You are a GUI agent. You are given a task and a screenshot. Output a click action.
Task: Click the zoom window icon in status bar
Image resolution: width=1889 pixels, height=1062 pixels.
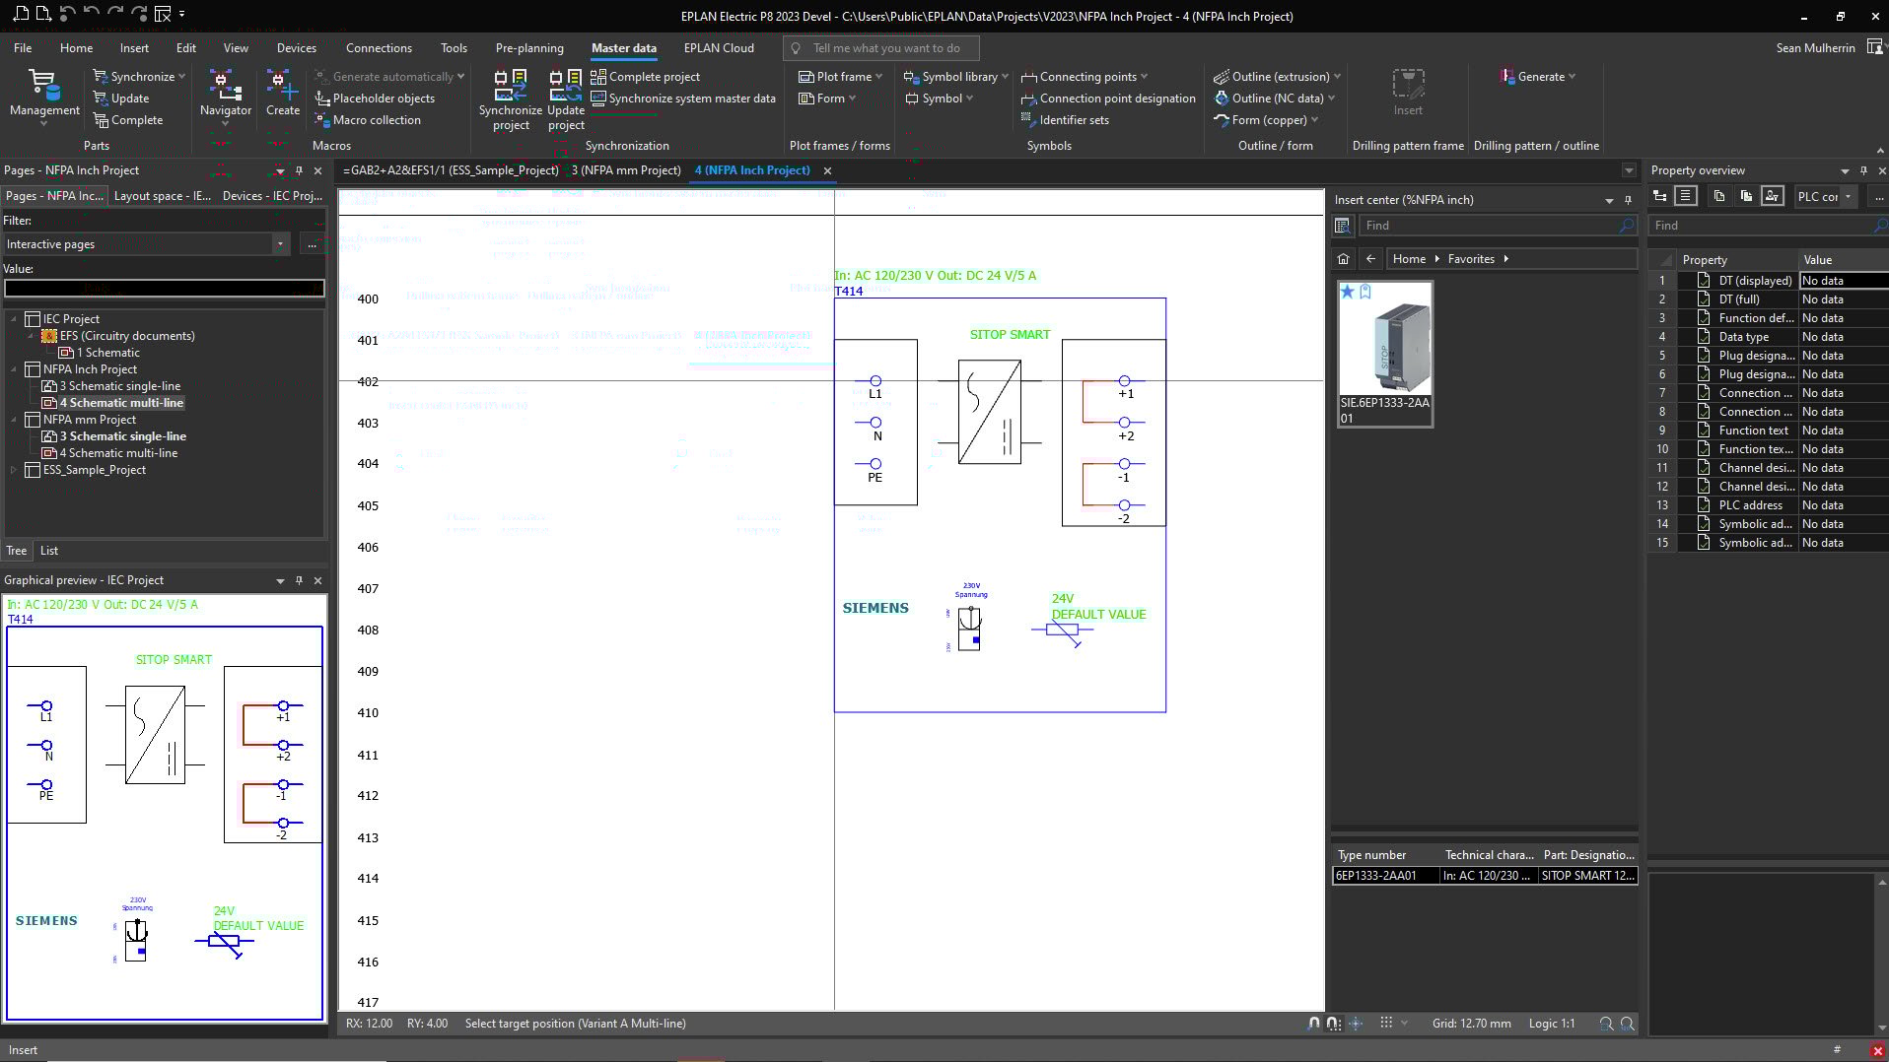tap(1606, 1024)
